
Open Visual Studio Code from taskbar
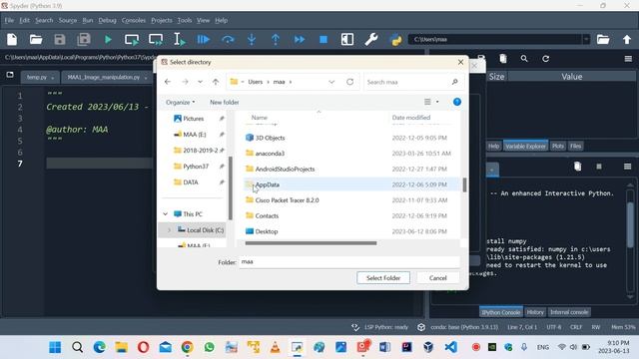pyautogui.click(x=450, y=347)
